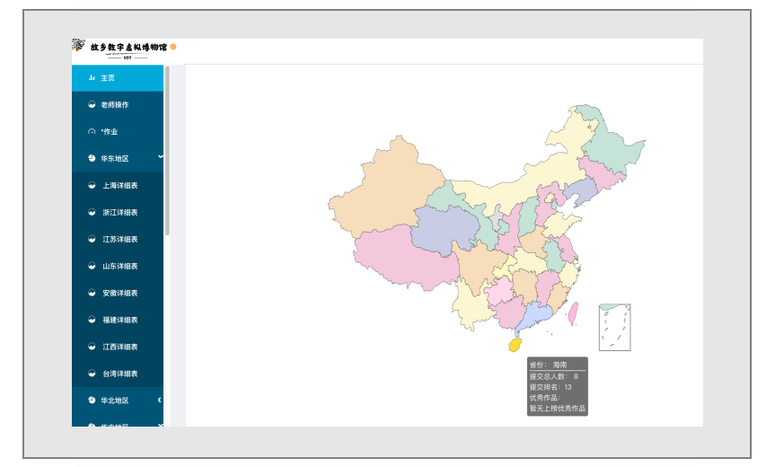Click the icon beside 江苏详细表
Screen dimensions: 784x467
point(92,239)
